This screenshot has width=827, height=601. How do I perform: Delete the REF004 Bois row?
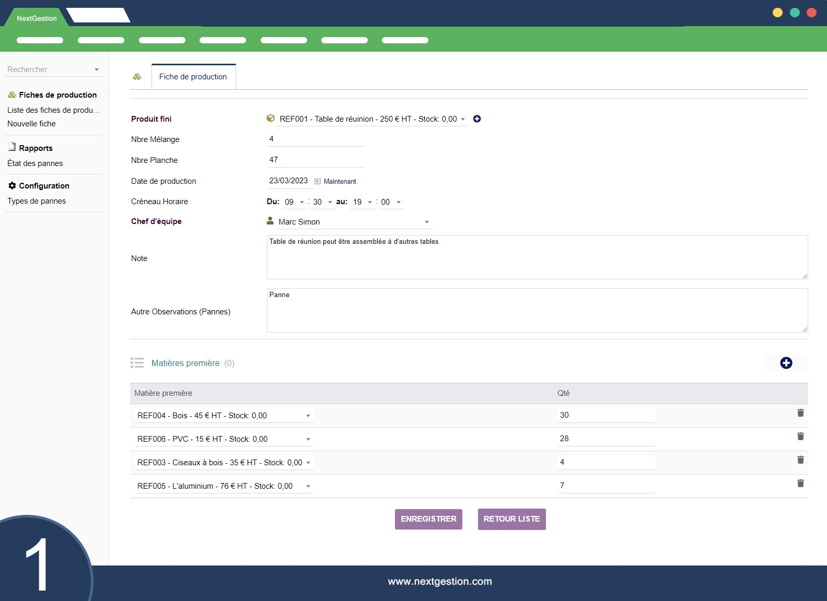[x=800, y=413]
